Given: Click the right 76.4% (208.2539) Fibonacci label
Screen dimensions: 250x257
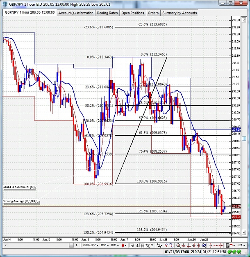Looking at the screenshot, I should pos(153,151).
